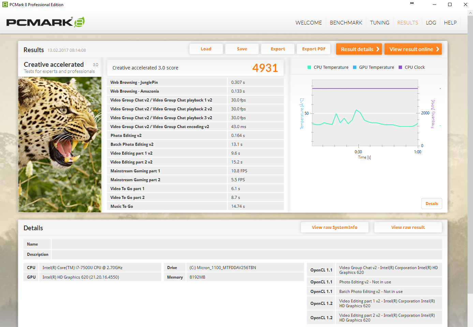
Task: Click the Micron_1100 drive value
Action: (223, 268)
